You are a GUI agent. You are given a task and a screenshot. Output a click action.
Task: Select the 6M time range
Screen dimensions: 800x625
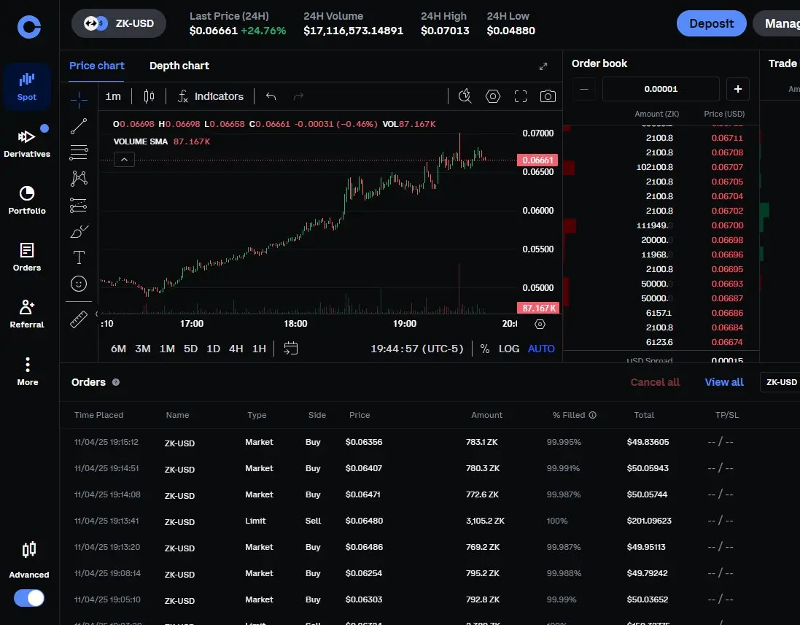click(x=118, y=349)
